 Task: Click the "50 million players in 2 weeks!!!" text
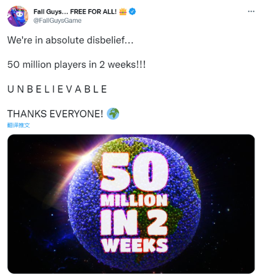point(76,65)
